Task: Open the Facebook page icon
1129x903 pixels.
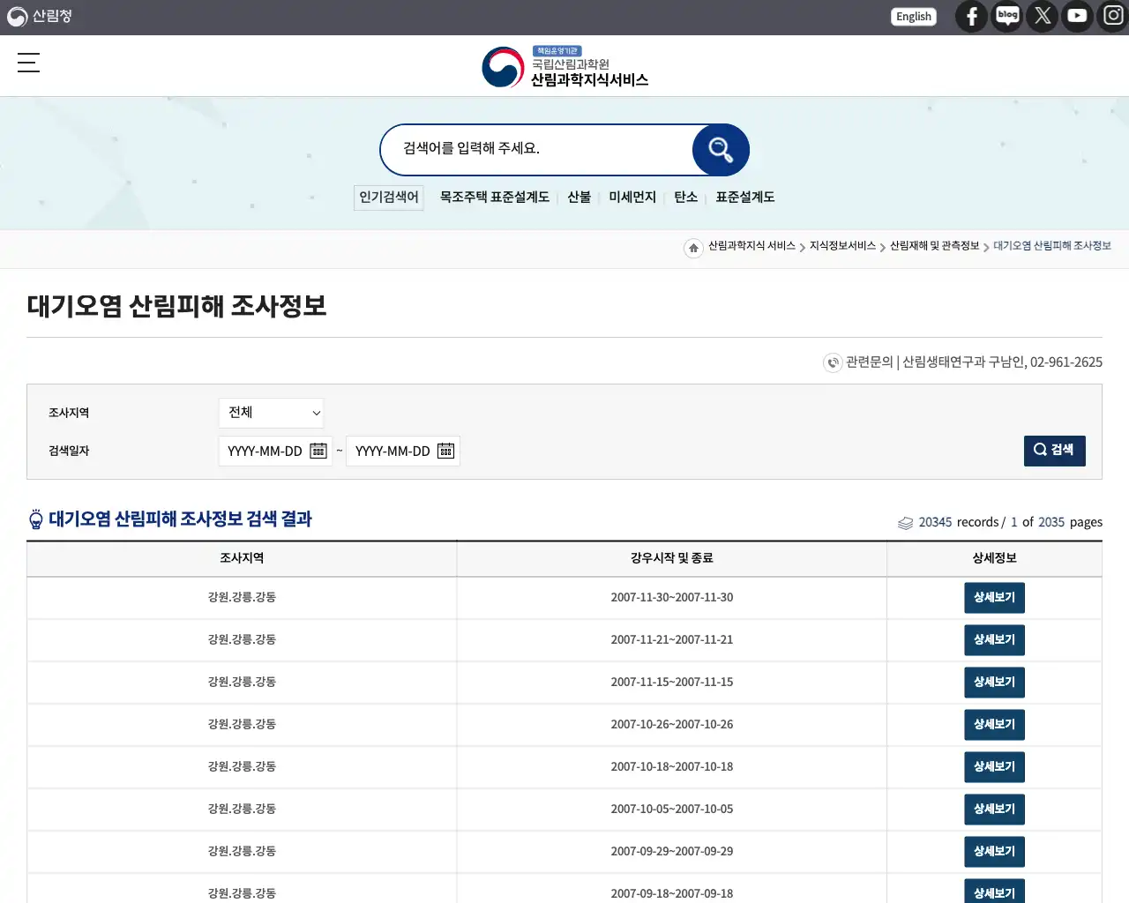Action: [971, 16]
